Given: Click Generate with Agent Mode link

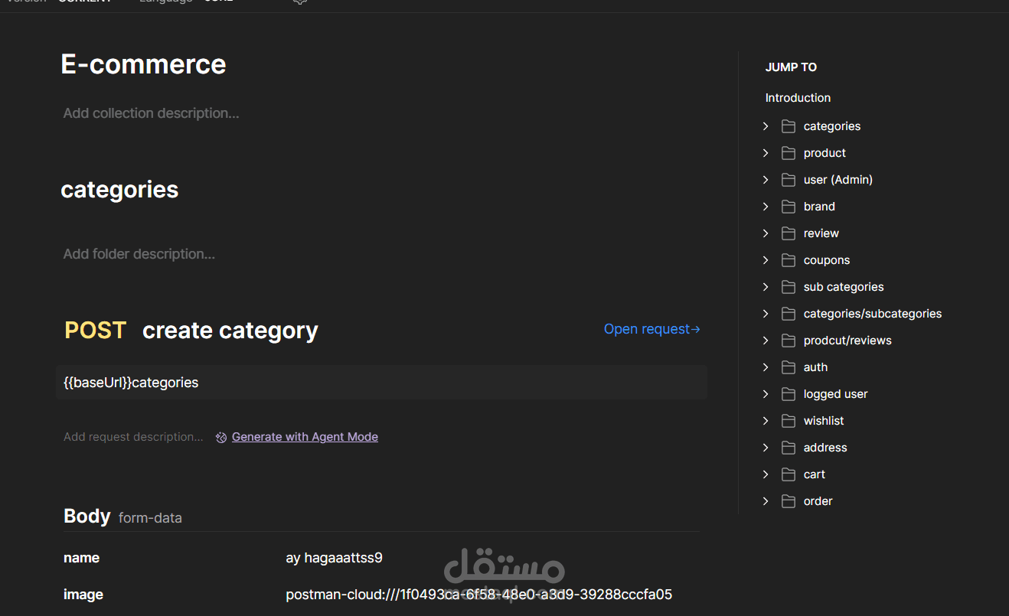Looking at the screenshot, I should pyautogui.click(x=305, y=437).
